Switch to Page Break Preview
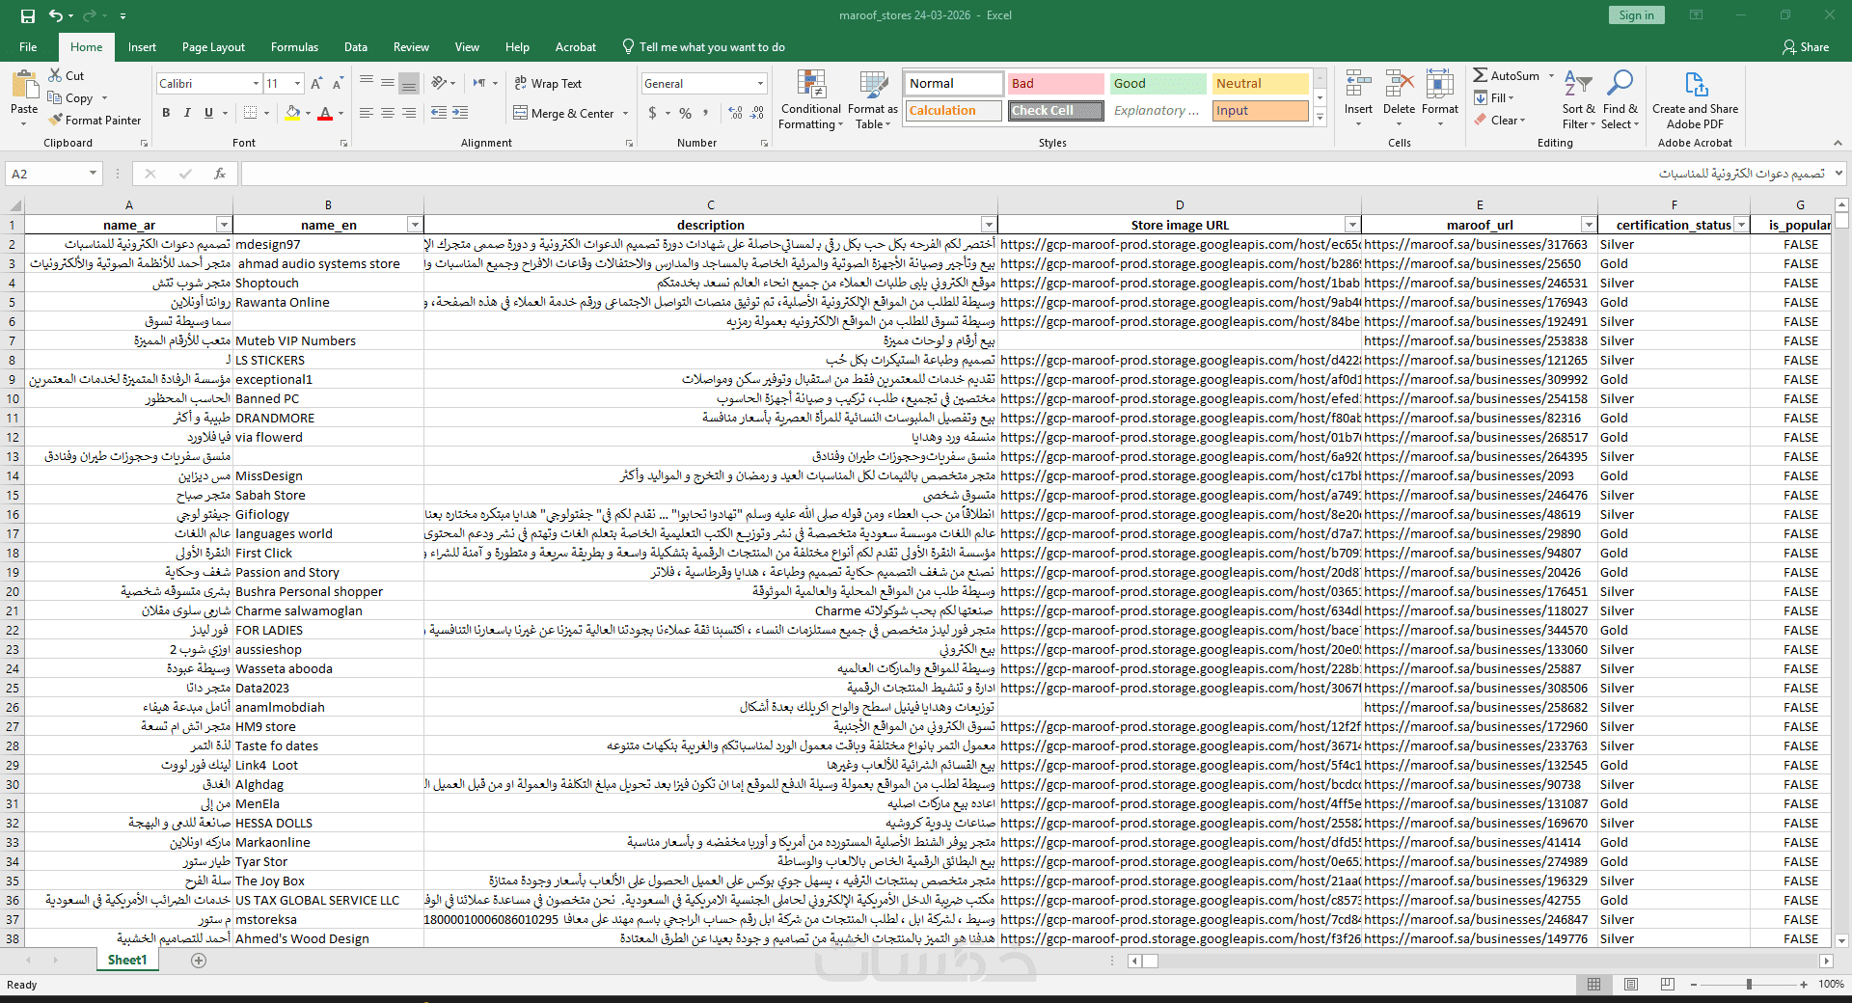1852x1003 pixels. [1668, 984]
